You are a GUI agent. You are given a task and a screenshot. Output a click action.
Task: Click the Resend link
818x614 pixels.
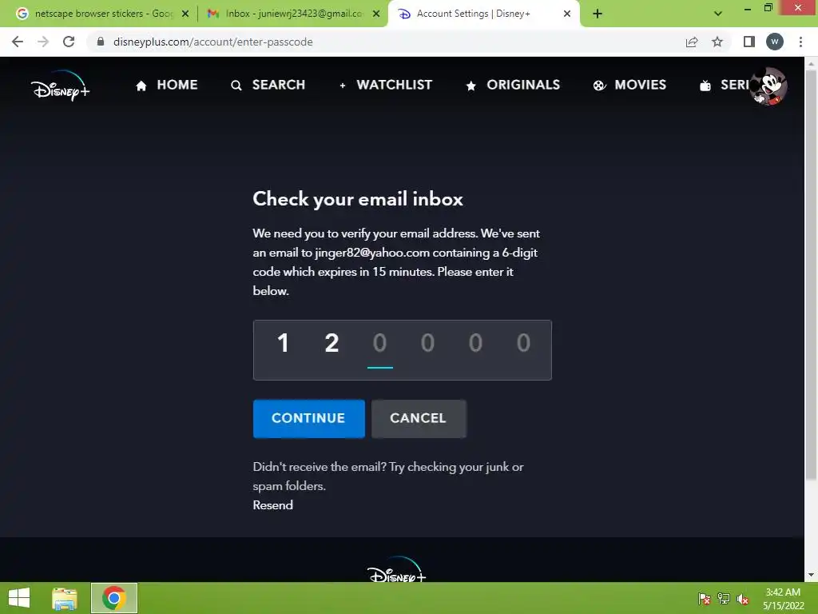273,505
